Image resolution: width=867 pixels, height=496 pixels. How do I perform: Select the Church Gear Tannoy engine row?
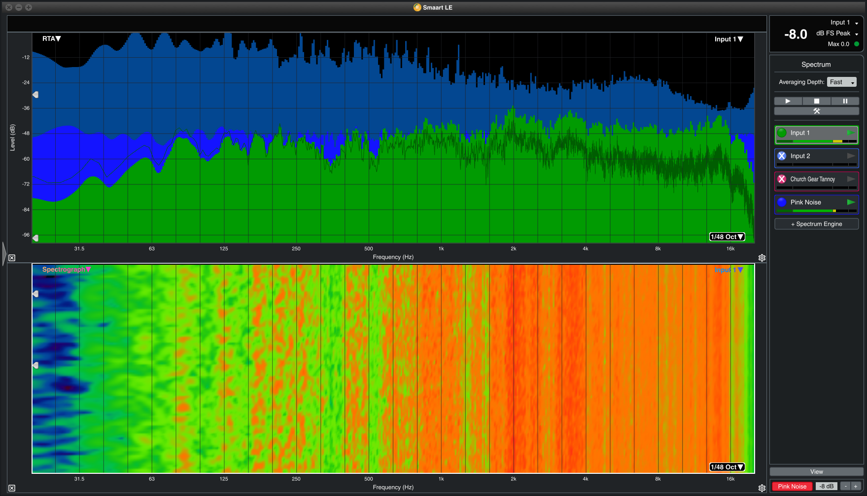tap(817, 181)
